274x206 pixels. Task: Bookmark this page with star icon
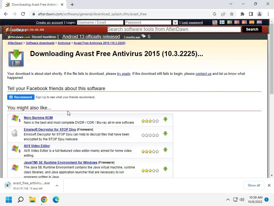point(232,14)
